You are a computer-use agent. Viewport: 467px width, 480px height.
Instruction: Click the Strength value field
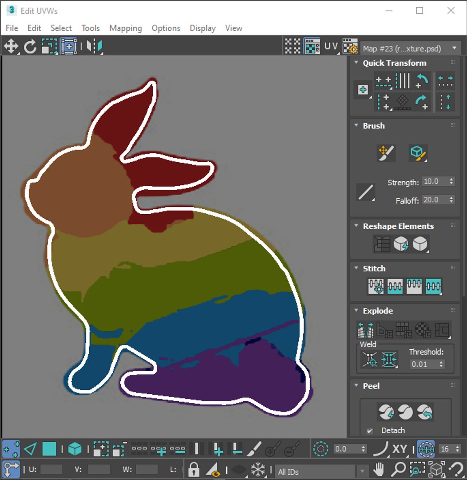coord(435,181)
